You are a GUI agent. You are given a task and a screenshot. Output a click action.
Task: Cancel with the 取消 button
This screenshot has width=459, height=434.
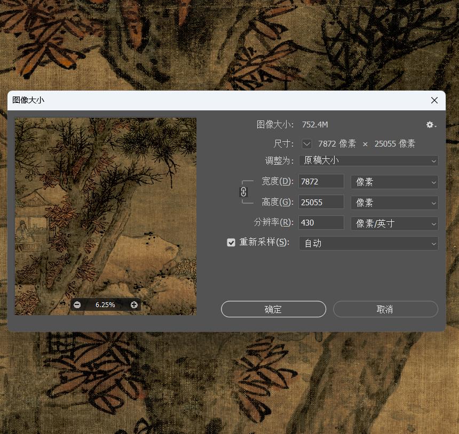[385, 309]
